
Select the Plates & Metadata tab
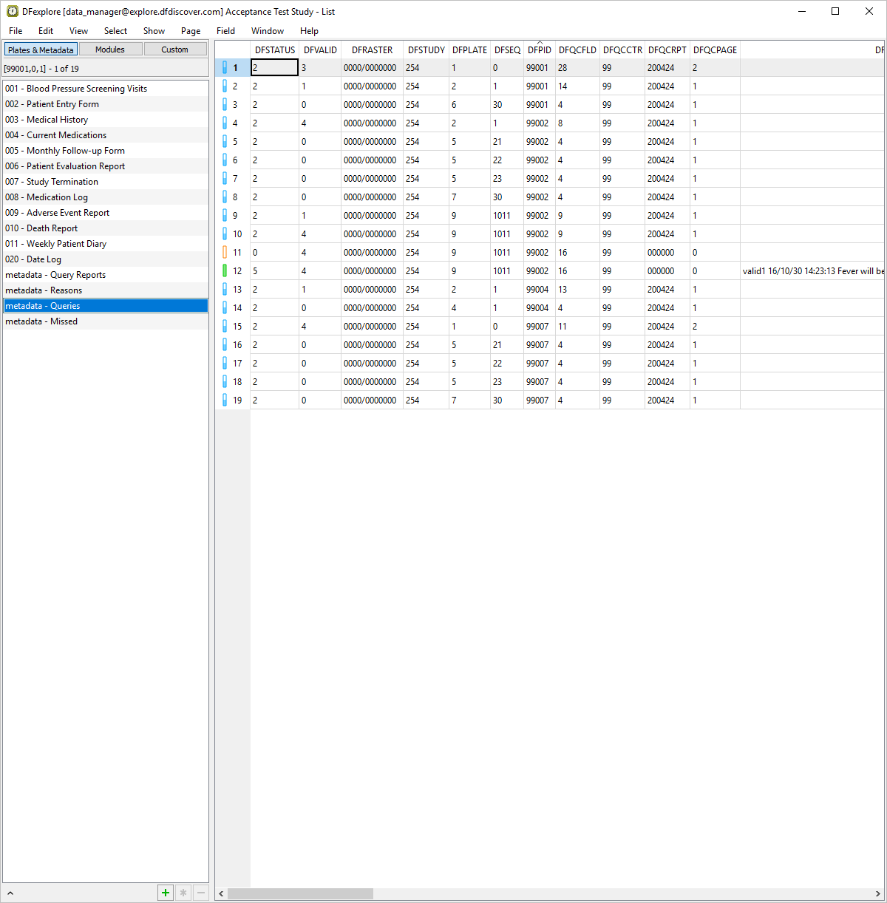click(41, 50)
